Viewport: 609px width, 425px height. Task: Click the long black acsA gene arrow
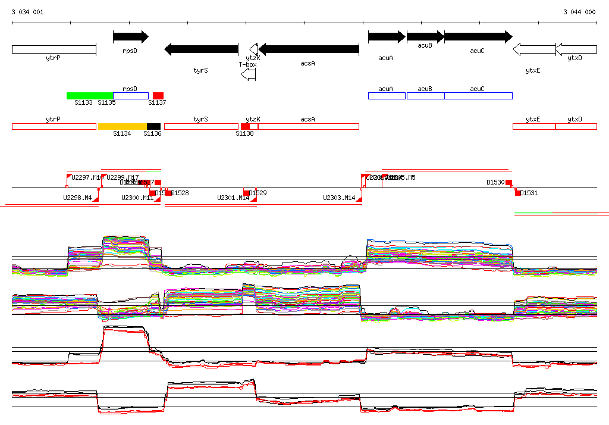pyautogui.click(x=309, y=49)
